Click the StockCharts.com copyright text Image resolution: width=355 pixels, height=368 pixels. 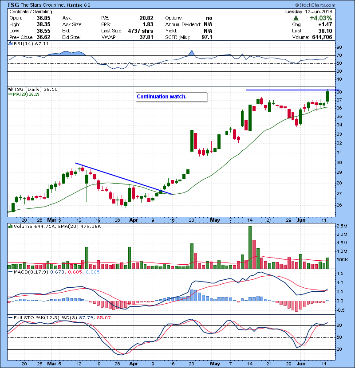[x=316, y=5]
